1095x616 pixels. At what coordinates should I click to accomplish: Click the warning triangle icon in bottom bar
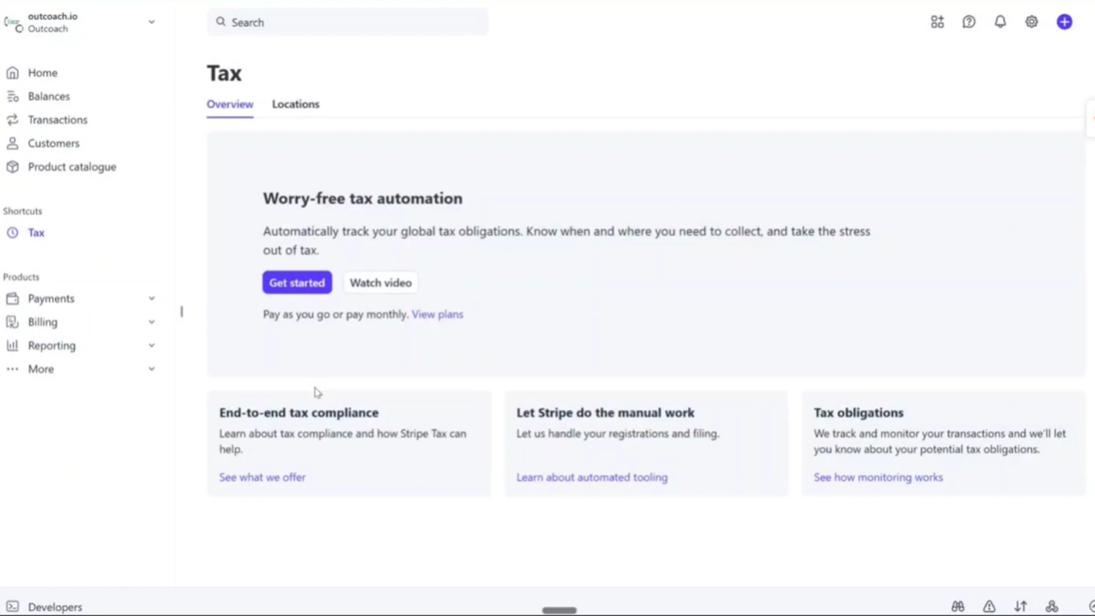tap(989, 606)
